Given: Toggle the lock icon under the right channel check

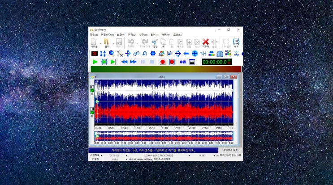Looking at the screenshot, I should pyautogui.click(x=92, y=116).
